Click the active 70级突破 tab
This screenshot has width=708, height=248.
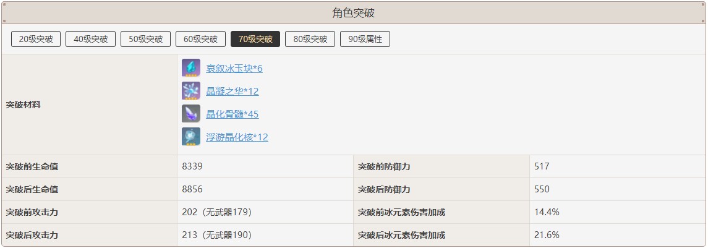coord(255,39)
